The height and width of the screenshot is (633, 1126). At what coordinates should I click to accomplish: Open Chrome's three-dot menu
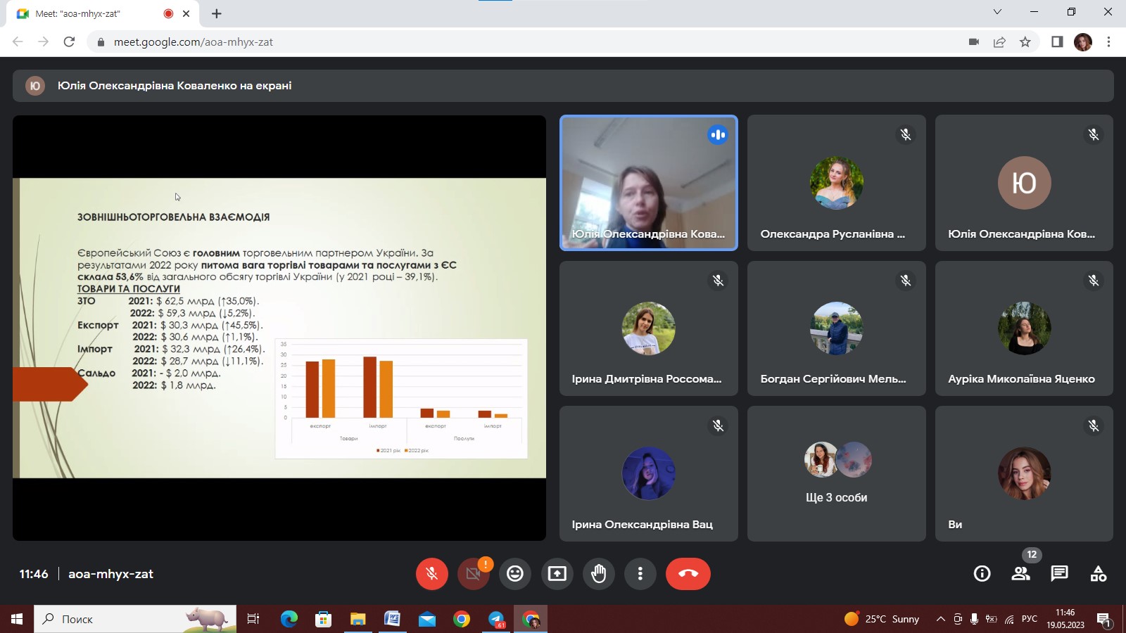pyautogui.click(x=1108, y=42)
